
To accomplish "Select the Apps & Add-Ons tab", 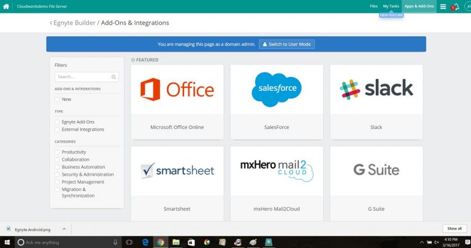I will pos(419,6).
